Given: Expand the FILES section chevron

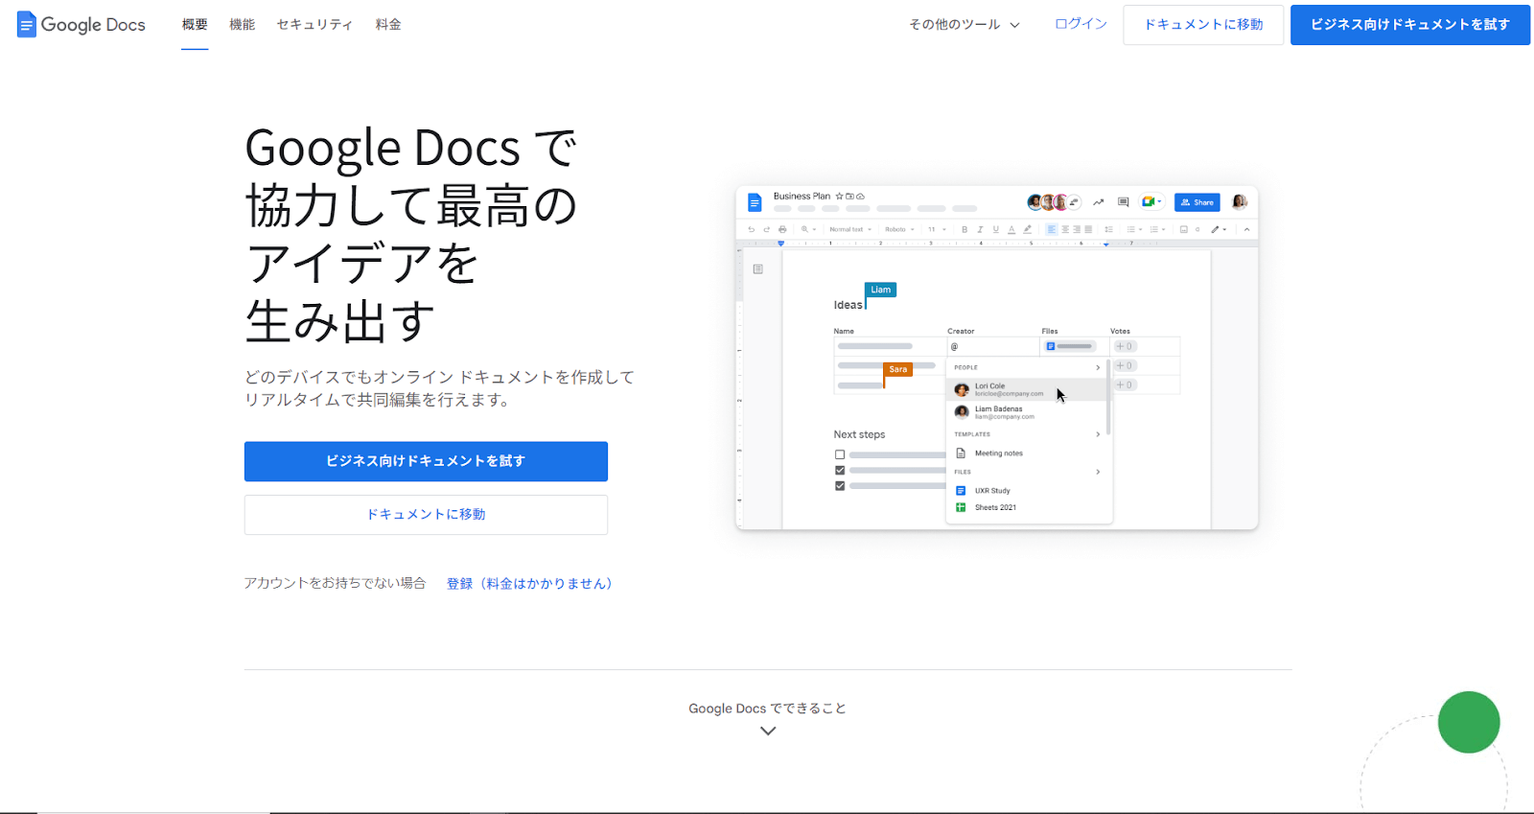Looking at the screenshot, I should coord(1098,472).
